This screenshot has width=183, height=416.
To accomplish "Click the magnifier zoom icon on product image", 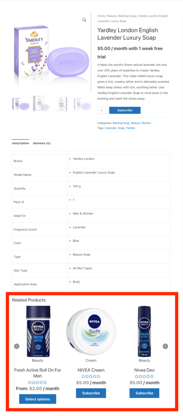I will 84,20.
